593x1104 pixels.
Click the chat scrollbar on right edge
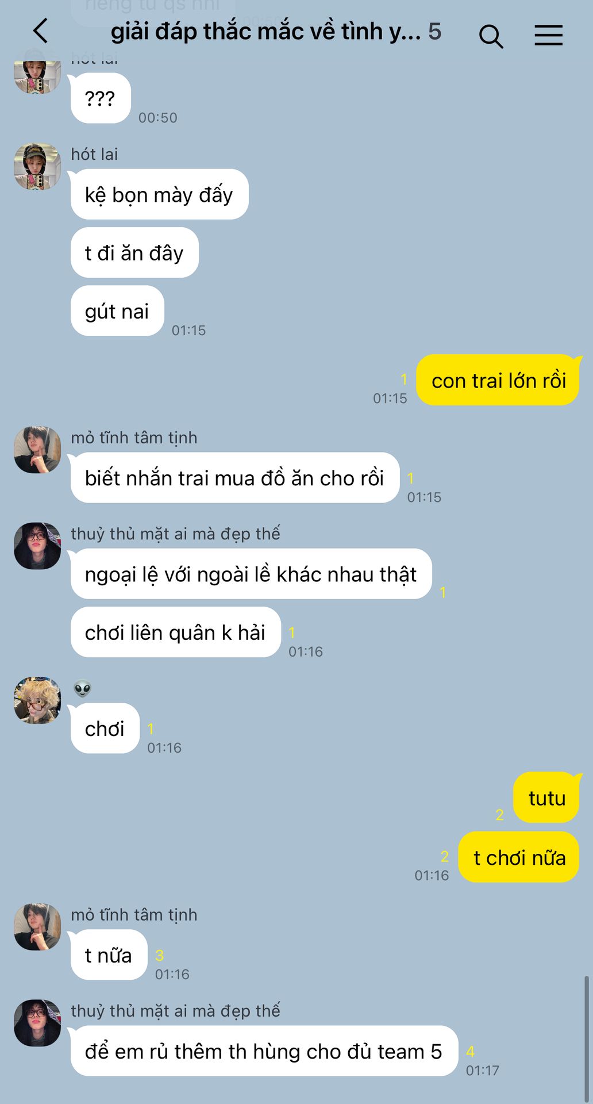point(587,1038)
